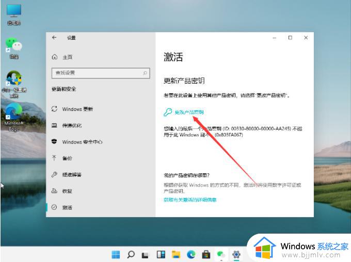Open 疑难解答 troubleshoot section

tap(72, 174)
